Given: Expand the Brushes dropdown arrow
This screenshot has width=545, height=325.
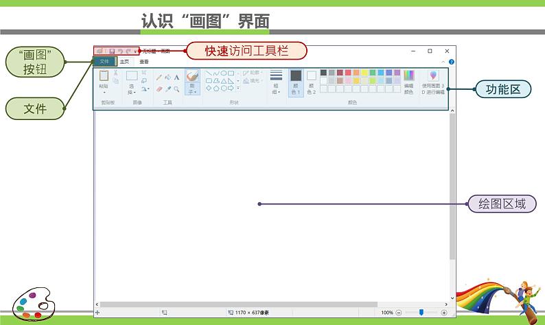Looking at the screenshot, I should (x=196, y=92).
